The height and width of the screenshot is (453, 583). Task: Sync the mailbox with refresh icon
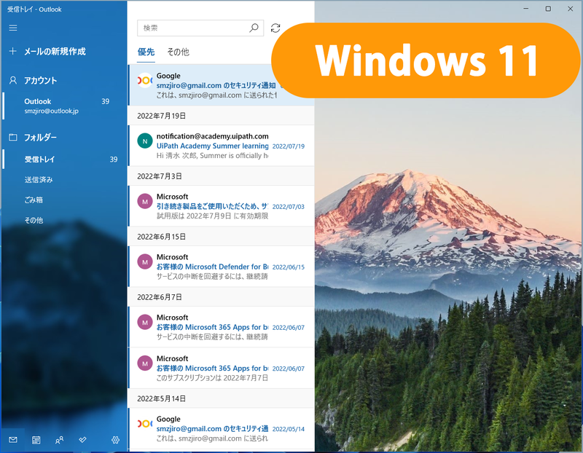click(x=275, y=28)
